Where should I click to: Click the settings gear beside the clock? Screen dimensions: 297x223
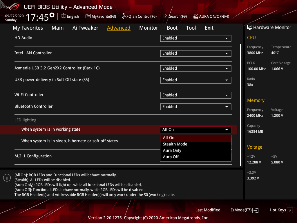click(x=52, y=15)
